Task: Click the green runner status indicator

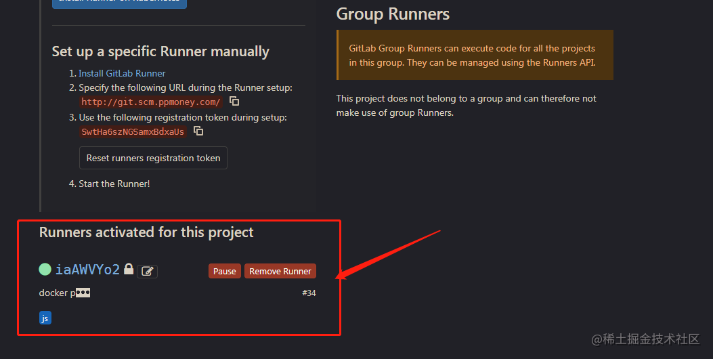Action: click(x=45, y=270)
